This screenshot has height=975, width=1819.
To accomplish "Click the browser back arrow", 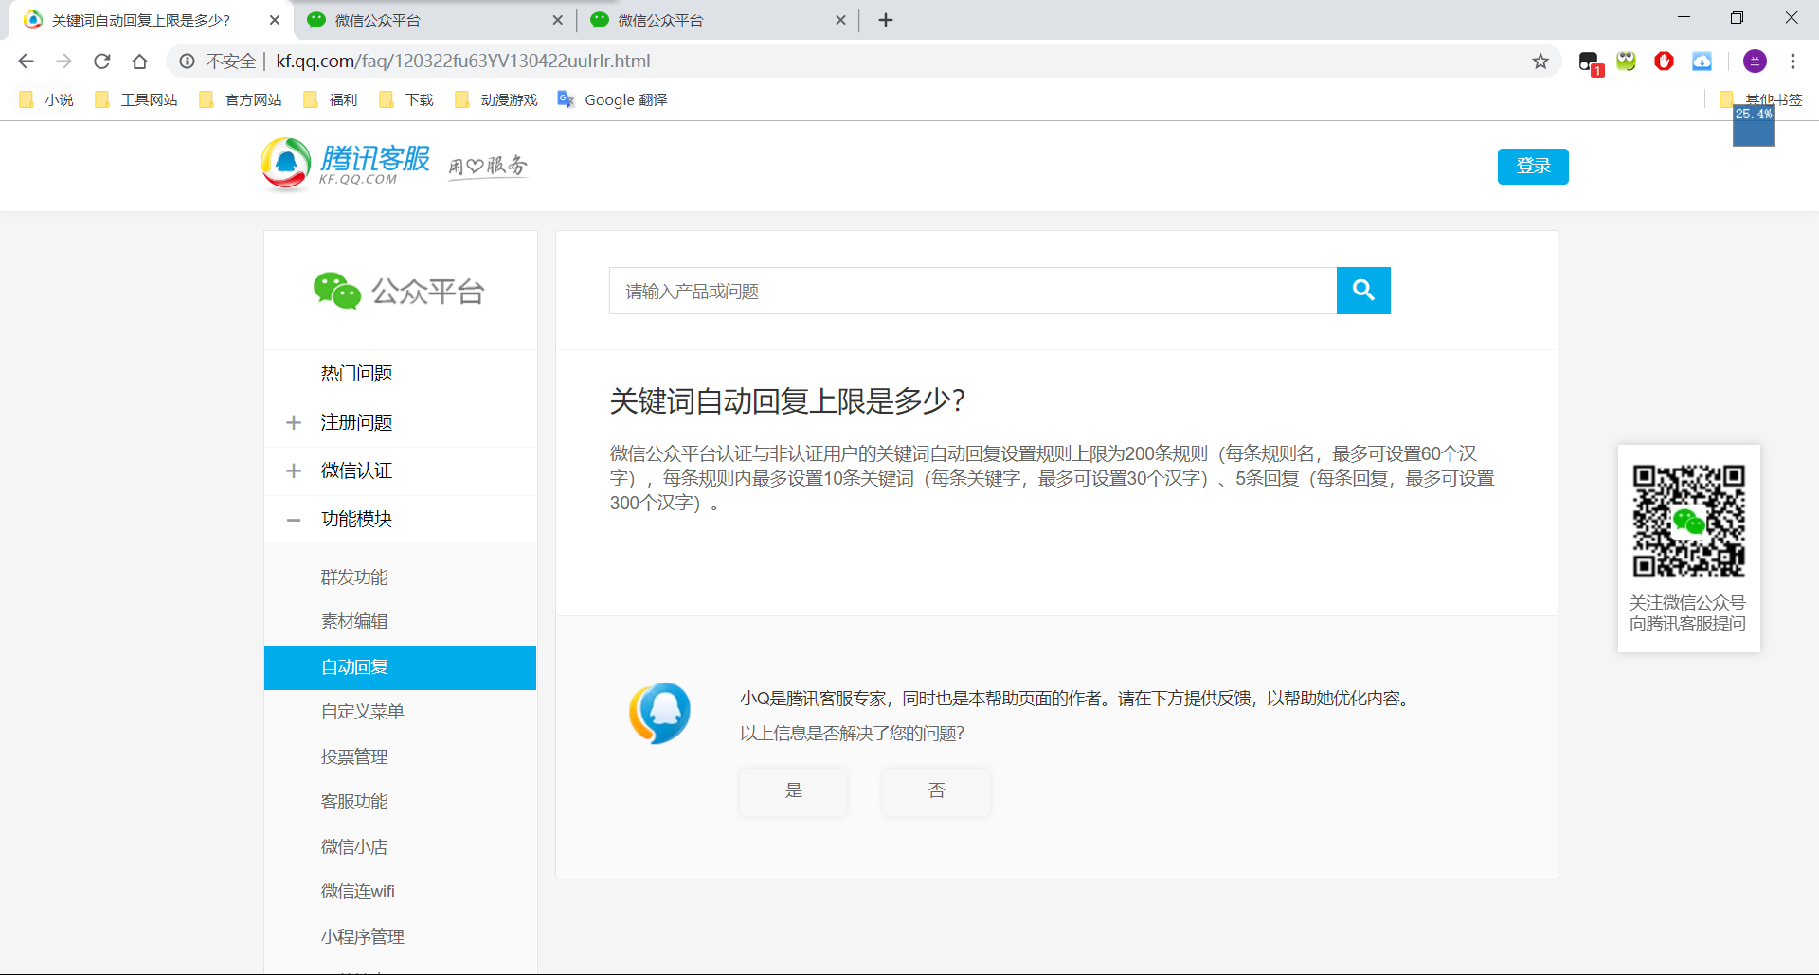I will [x=27, y=62].
